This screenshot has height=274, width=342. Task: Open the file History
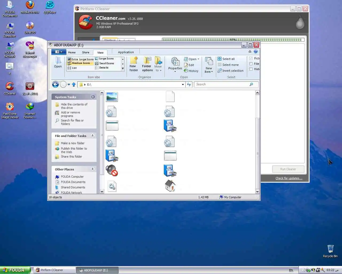(191, 71)
